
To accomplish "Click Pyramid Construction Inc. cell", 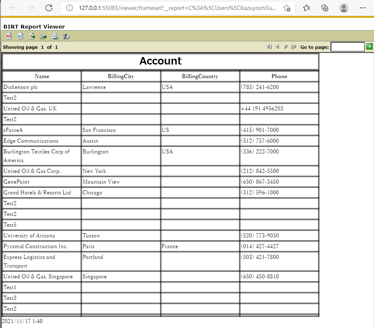I will click(x=42, y=246).
